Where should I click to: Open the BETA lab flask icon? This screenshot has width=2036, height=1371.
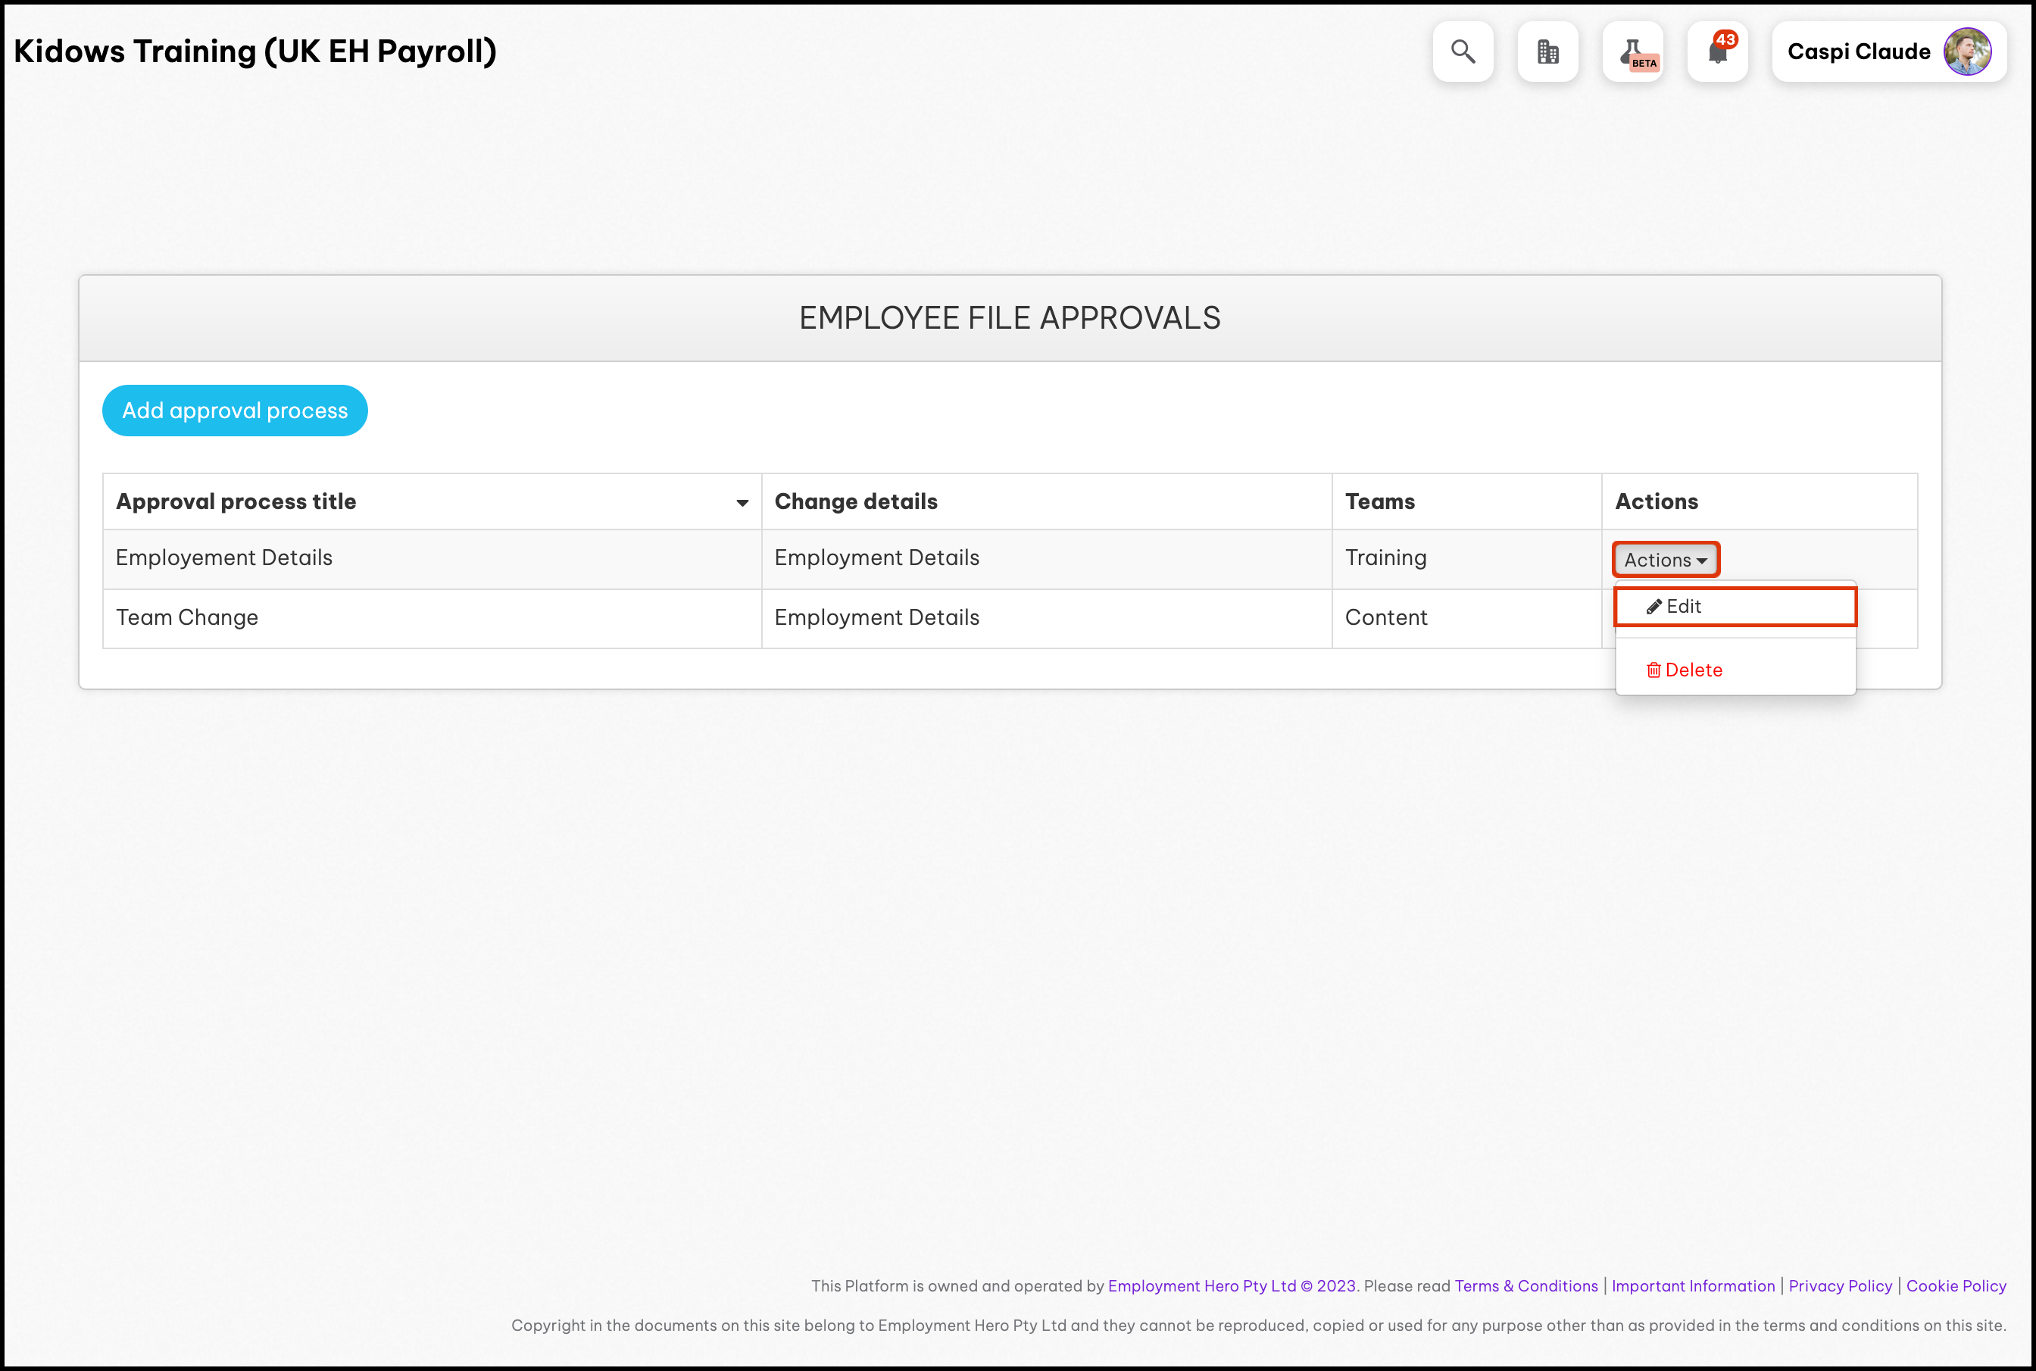pos(1632,52)
